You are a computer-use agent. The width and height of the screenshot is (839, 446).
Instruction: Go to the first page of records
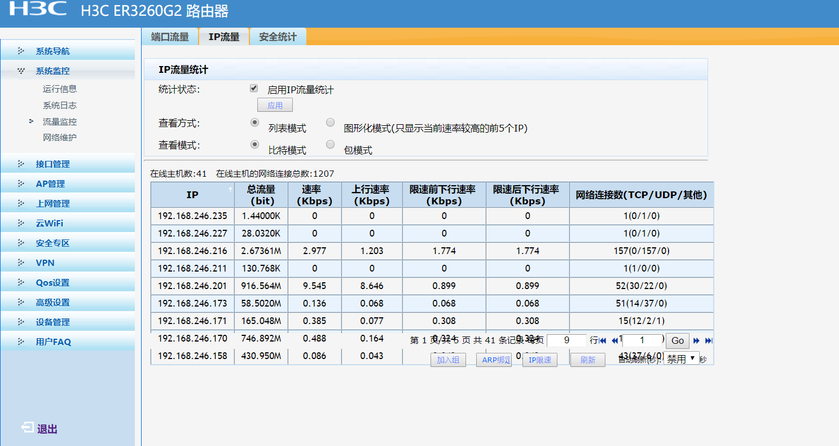(602, 340)
